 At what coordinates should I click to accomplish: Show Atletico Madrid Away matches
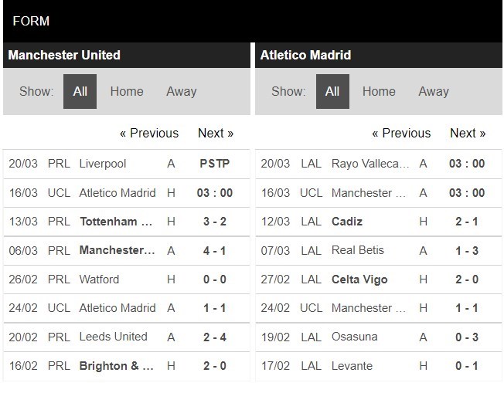[434, 92]
